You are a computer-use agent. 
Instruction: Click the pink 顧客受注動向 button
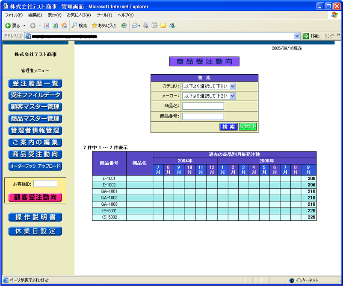click(35, 197)
